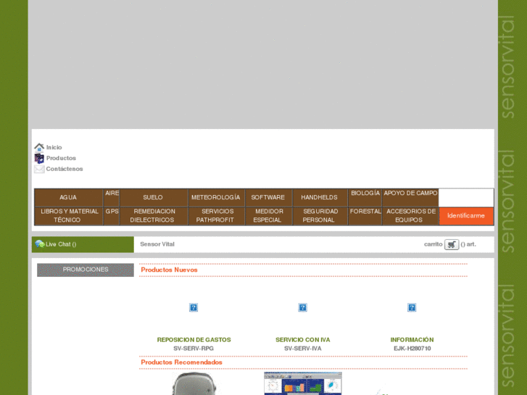Open the HANDHELDS category
527x395 pixels.
pyautogui.click(x=319, y=197)
